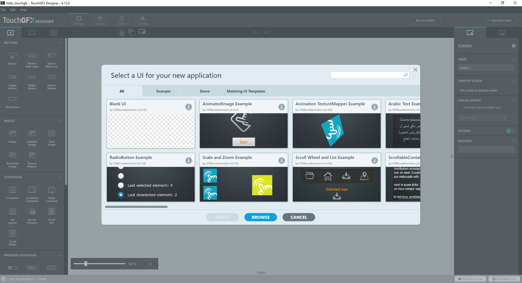Viewport: 522px width, 283px height.
Task: Open the Matching UI Templates tab
Action: tap(246, 91)
